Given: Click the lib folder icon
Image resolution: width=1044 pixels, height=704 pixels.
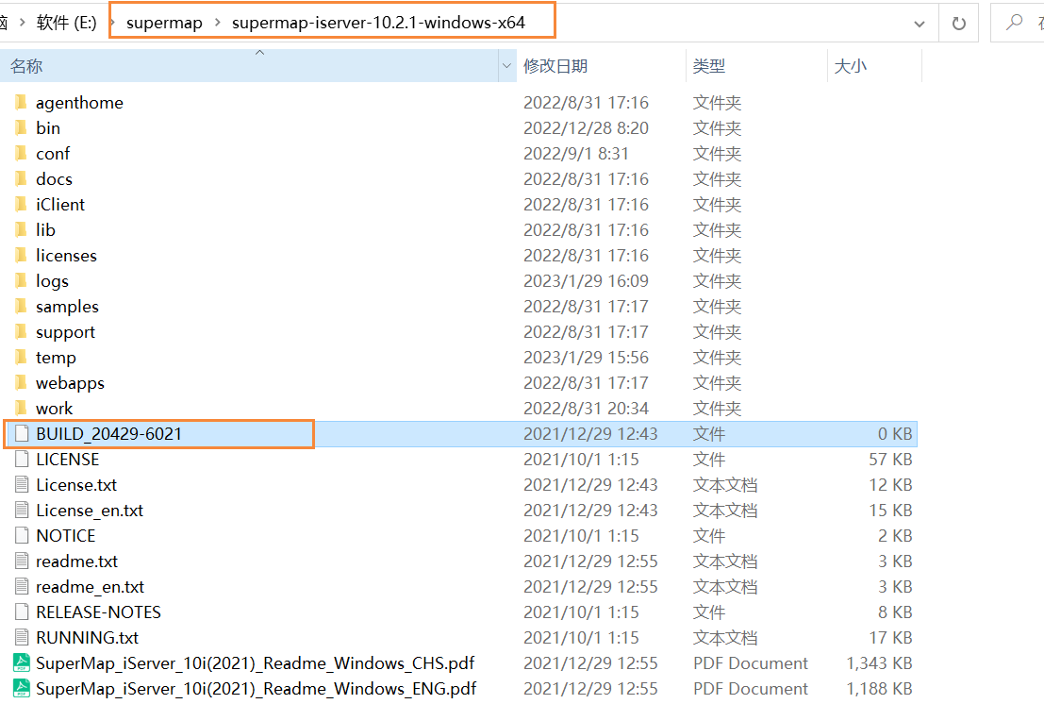Looking at the screenshot, I should 22,229.
